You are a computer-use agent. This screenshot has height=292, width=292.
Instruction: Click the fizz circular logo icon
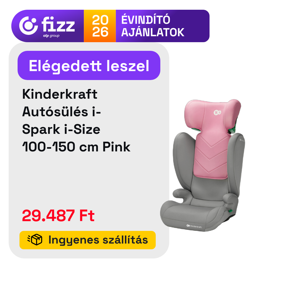(x=28, y=26)
